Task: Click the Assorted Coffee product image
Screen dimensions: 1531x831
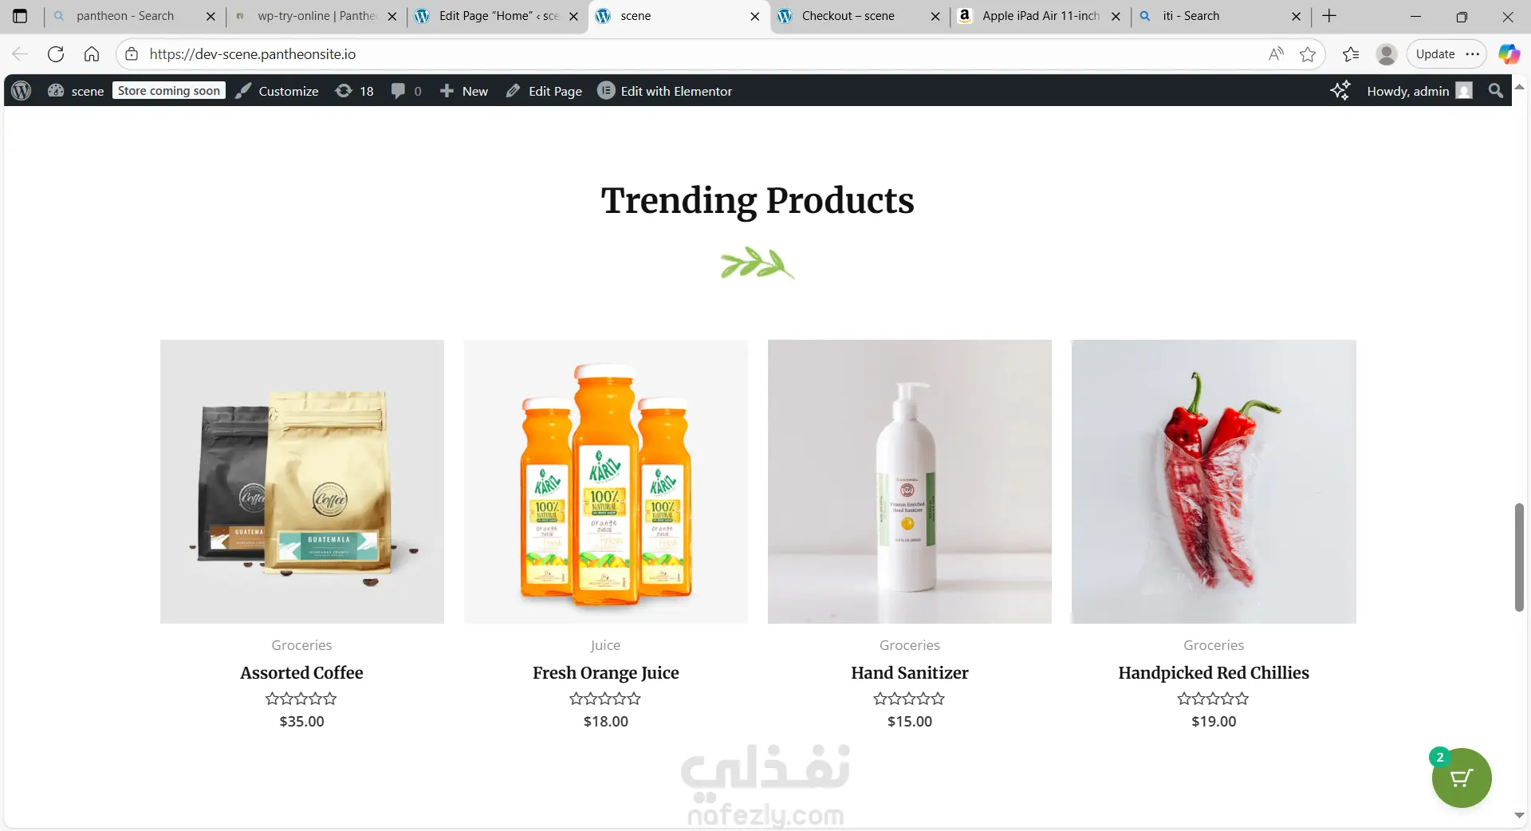Action: point(302,482)
